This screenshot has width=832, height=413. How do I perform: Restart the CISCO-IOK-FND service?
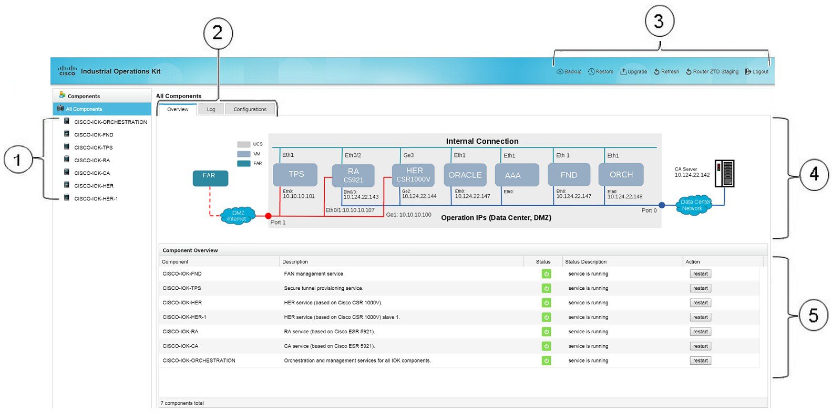[700, 274]
